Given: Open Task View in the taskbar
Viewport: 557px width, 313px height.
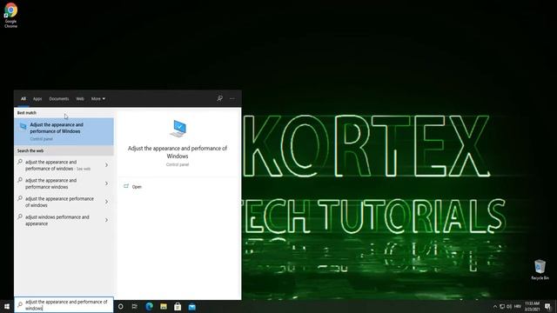Looking at the screenshot, I should point(135,306).
